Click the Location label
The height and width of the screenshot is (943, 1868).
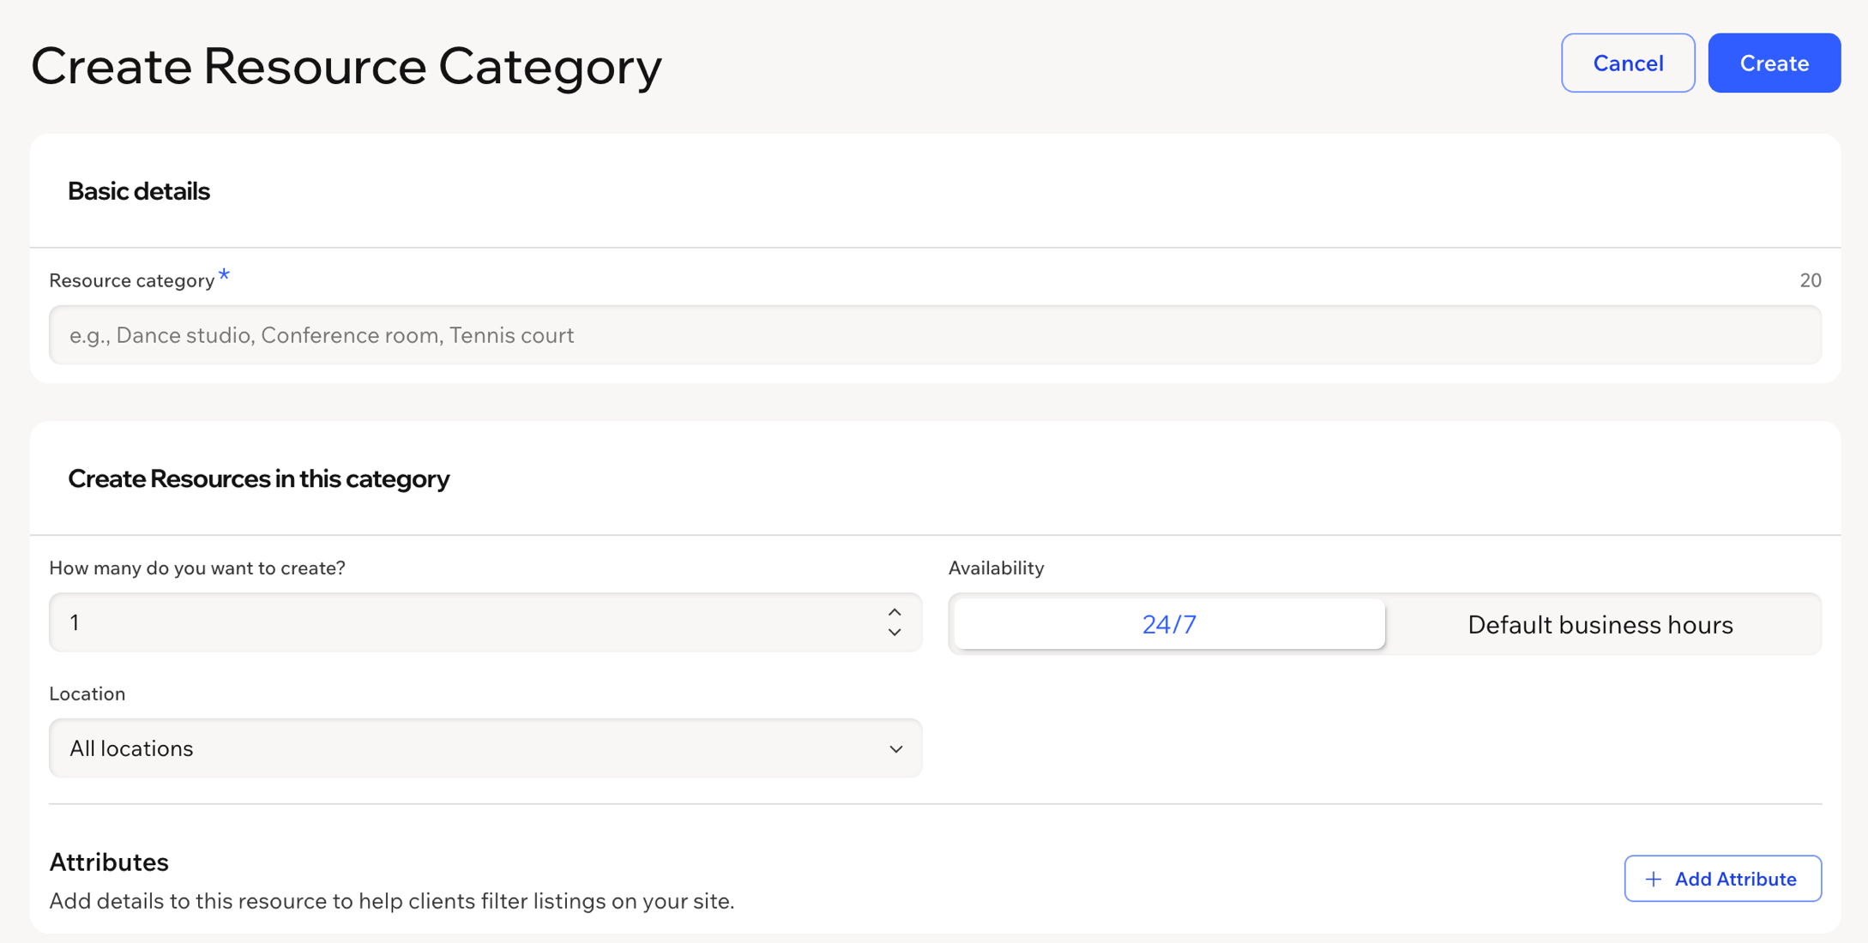pyautogui.click(x=87, y=694)
